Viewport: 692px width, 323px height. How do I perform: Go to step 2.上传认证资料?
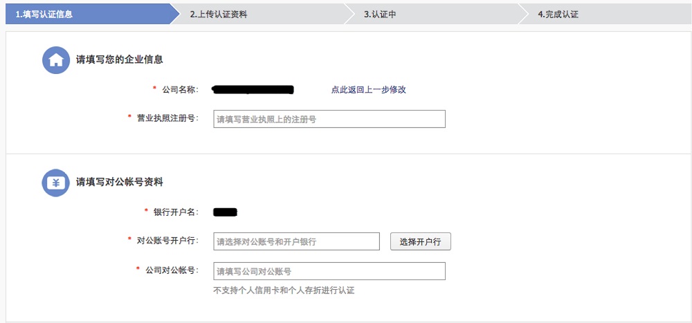(219, 15)
